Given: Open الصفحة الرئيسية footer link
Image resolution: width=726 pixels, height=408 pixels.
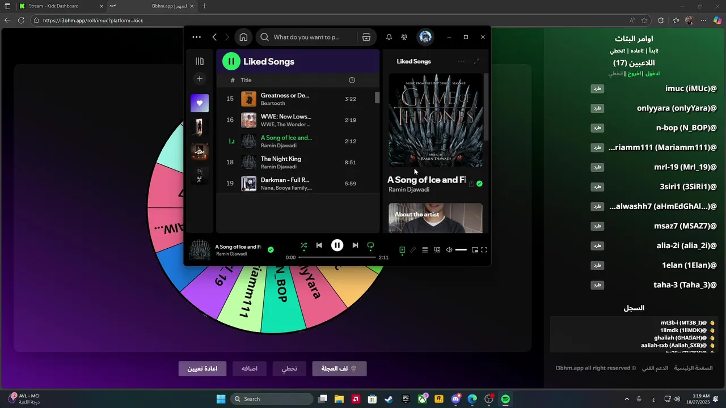Looking at the screenshot, I should click(x=693, y=368).
